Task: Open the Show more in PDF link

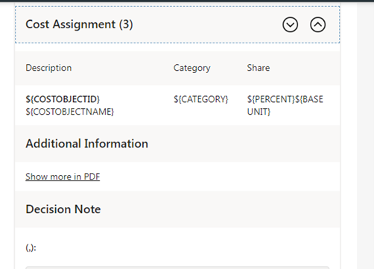Action: pyautogui.click(x=63, y=177)
